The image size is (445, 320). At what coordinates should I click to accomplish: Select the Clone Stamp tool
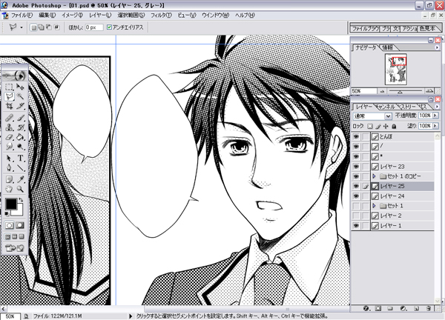coord(10,127)
